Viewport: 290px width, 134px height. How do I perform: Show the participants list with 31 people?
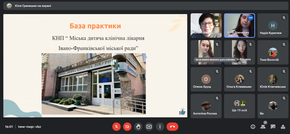click(263, 127)
